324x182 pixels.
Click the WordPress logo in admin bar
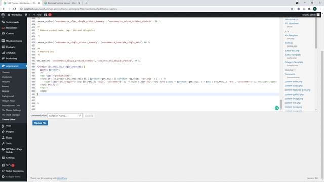pos(3,15)
